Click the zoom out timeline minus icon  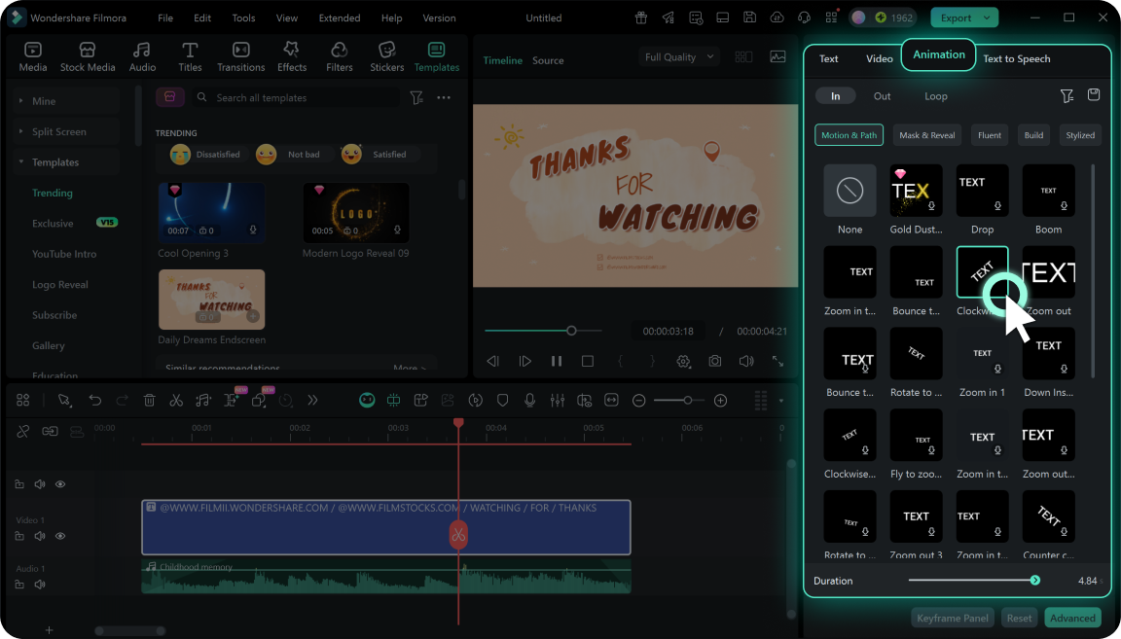coord(639,401)
